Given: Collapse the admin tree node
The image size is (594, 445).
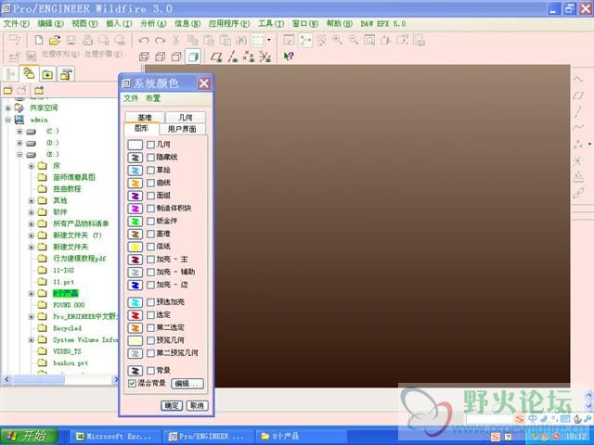Looking at the screenshot, I should (7, 120).
